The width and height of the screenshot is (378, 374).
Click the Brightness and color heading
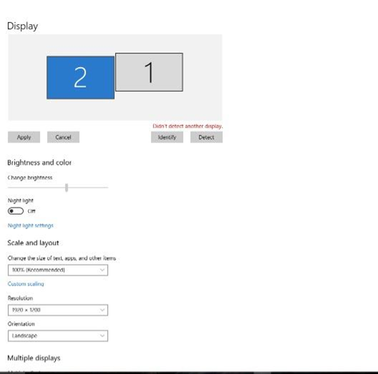click(x=39, y=163)
